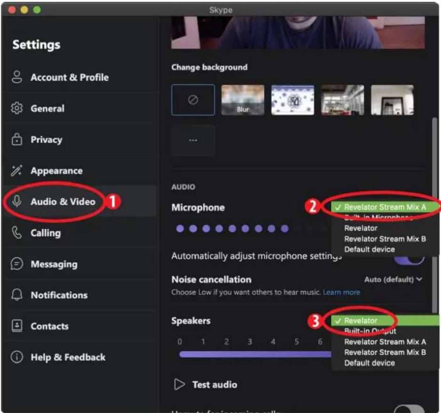Viewport: 441px width, 413px height.
Task: Click the speakers volume slider bar
Action: [x=254, y=354]
